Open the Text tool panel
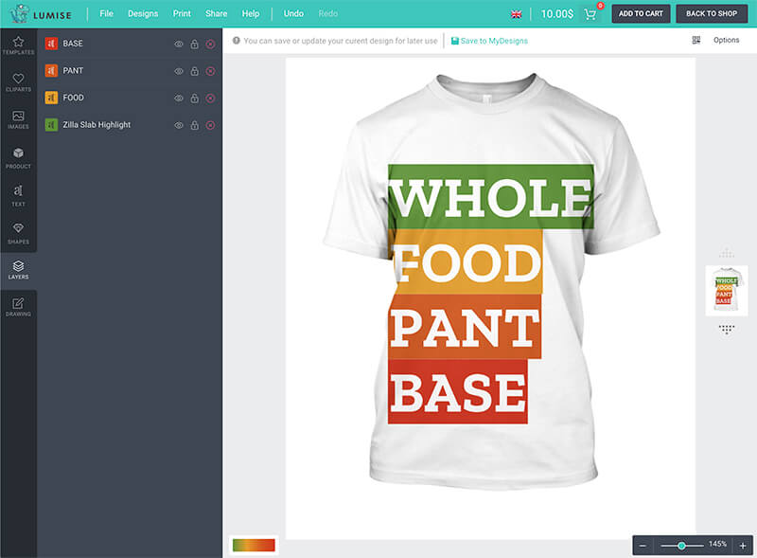 click(x=18, y=195)
